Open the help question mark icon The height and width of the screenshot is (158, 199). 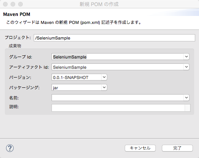coord(10,148)
